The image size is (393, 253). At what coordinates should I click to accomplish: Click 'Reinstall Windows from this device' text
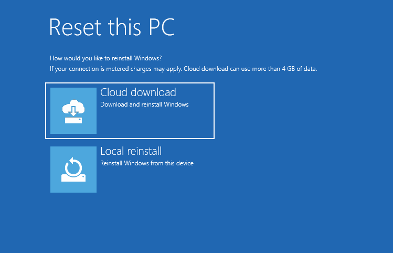tap(147, 163)
